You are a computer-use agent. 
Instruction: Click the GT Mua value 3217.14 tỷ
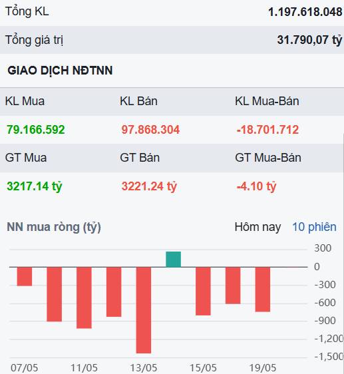coord(35,186)
